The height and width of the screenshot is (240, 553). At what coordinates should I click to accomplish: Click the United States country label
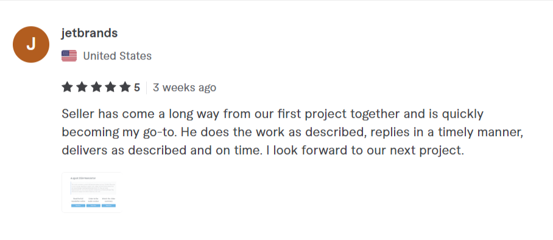click(x=118, y=56)
